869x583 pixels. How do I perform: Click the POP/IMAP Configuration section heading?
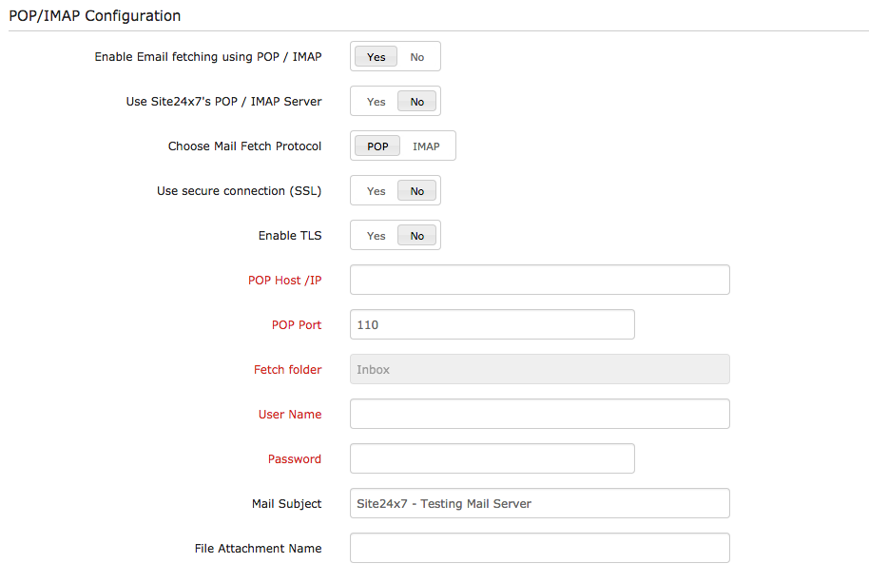click(95, 16)
